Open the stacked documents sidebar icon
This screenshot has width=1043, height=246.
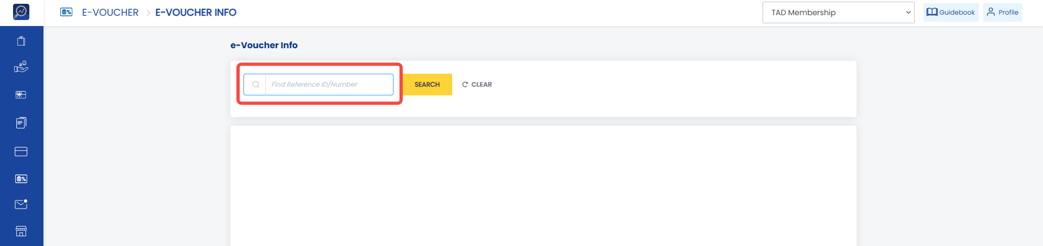pyautogui.click(x=21, y=123)
